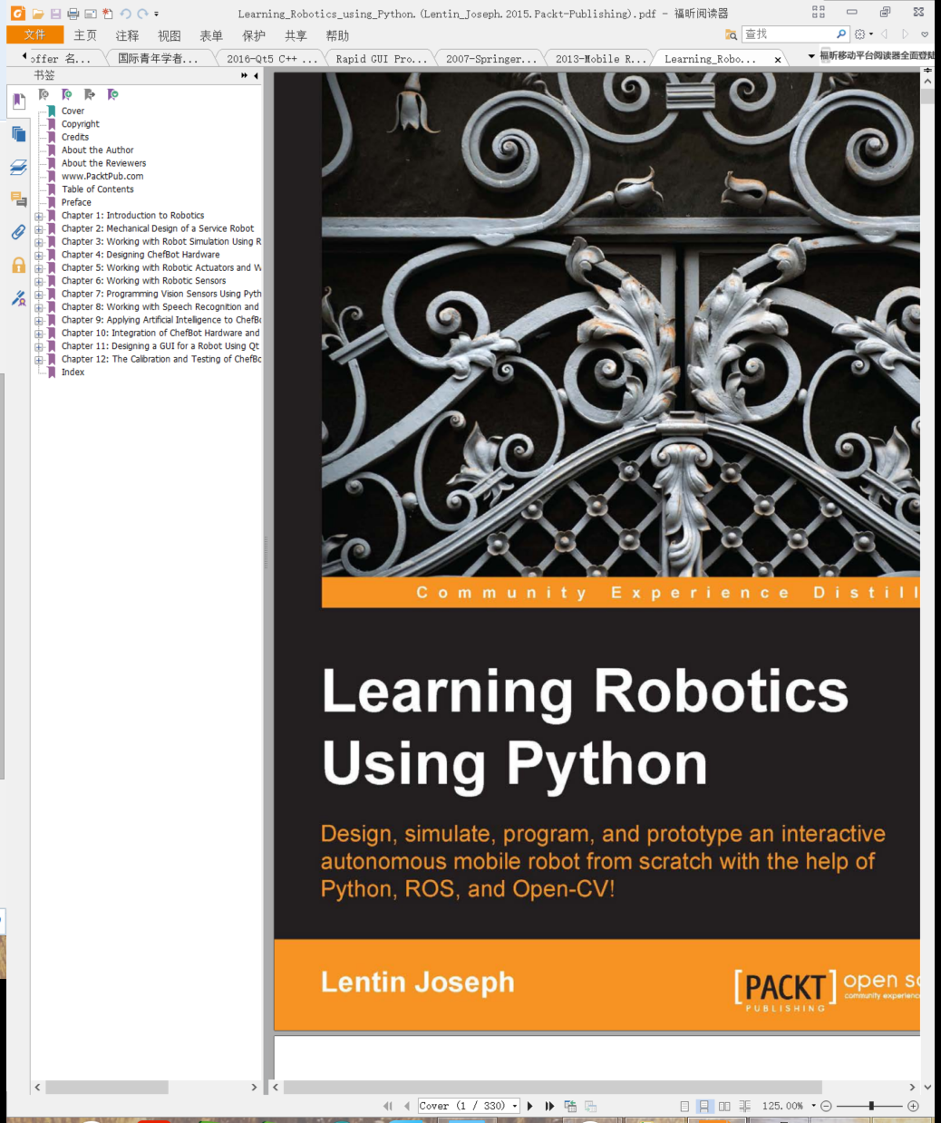941x1123 pixels.
Task: Click the Open file folder icon
Action: [x=38, y=14]
